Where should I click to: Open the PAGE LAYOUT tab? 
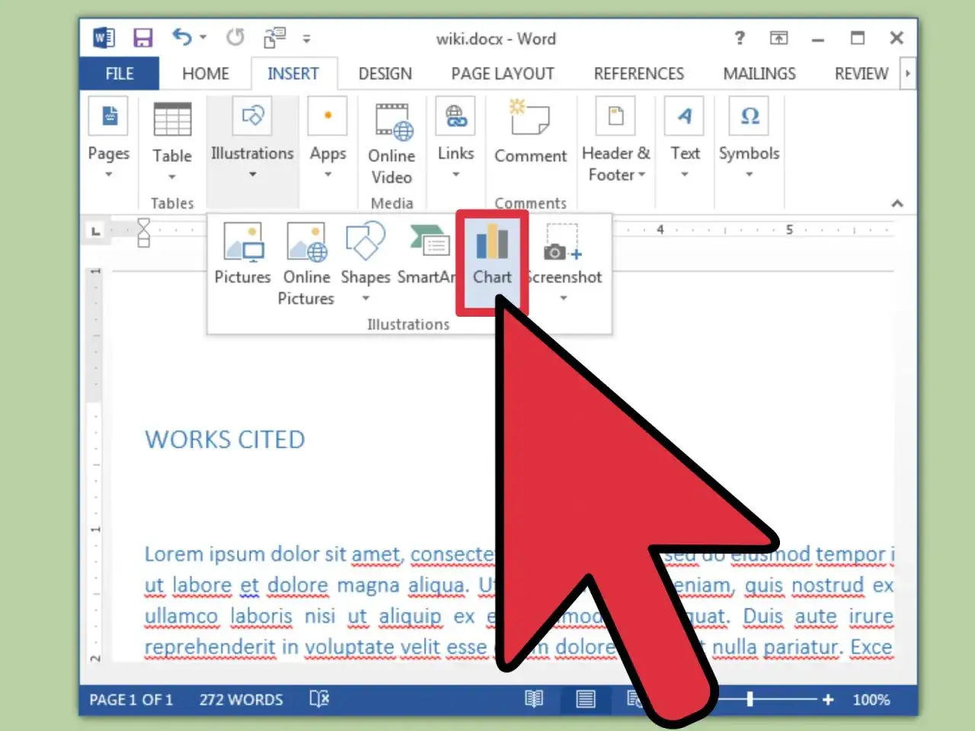pyautogui.click(x=503, y=74)
